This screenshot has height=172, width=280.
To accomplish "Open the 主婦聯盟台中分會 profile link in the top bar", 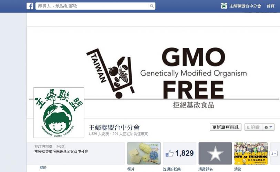I will [245, 6].
